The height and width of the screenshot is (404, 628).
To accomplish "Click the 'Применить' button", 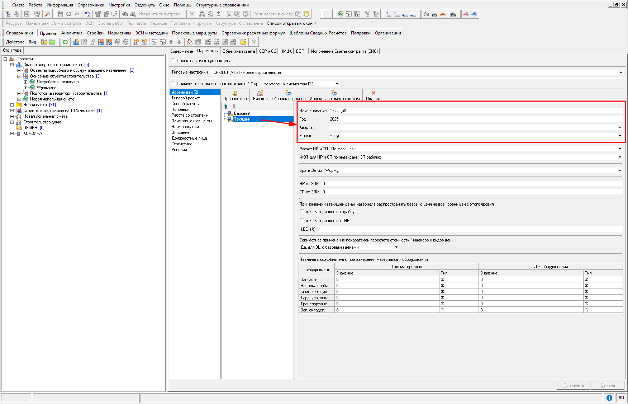I will coord(574,385).
